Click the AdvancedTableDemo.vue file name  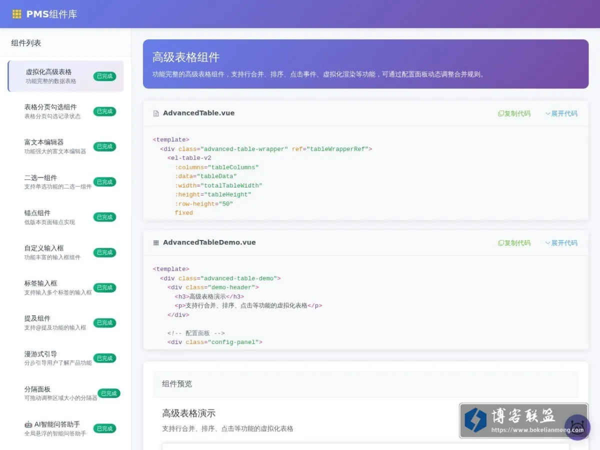(209, 242)
